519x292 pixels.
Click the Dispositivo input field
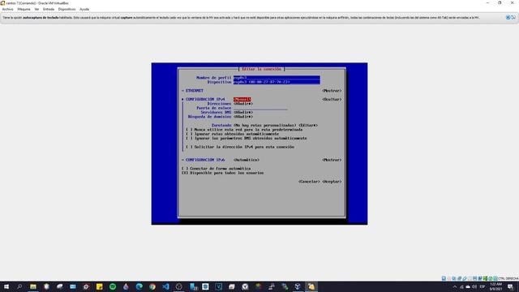coord(277,82)
